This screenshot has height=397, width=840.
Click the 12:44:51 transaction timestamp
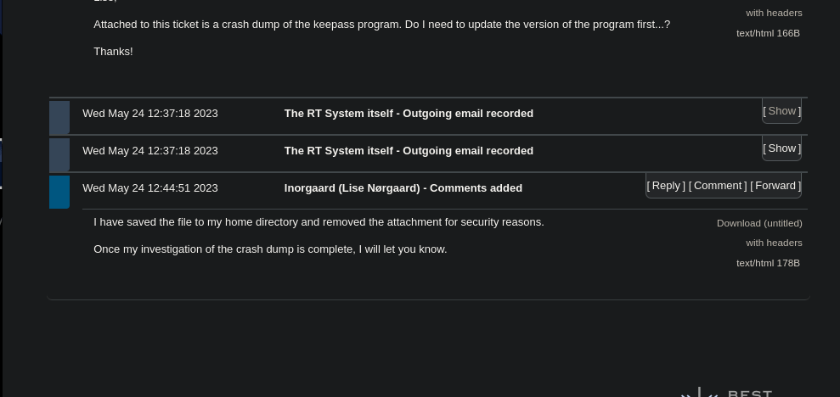tap(150, 188)
